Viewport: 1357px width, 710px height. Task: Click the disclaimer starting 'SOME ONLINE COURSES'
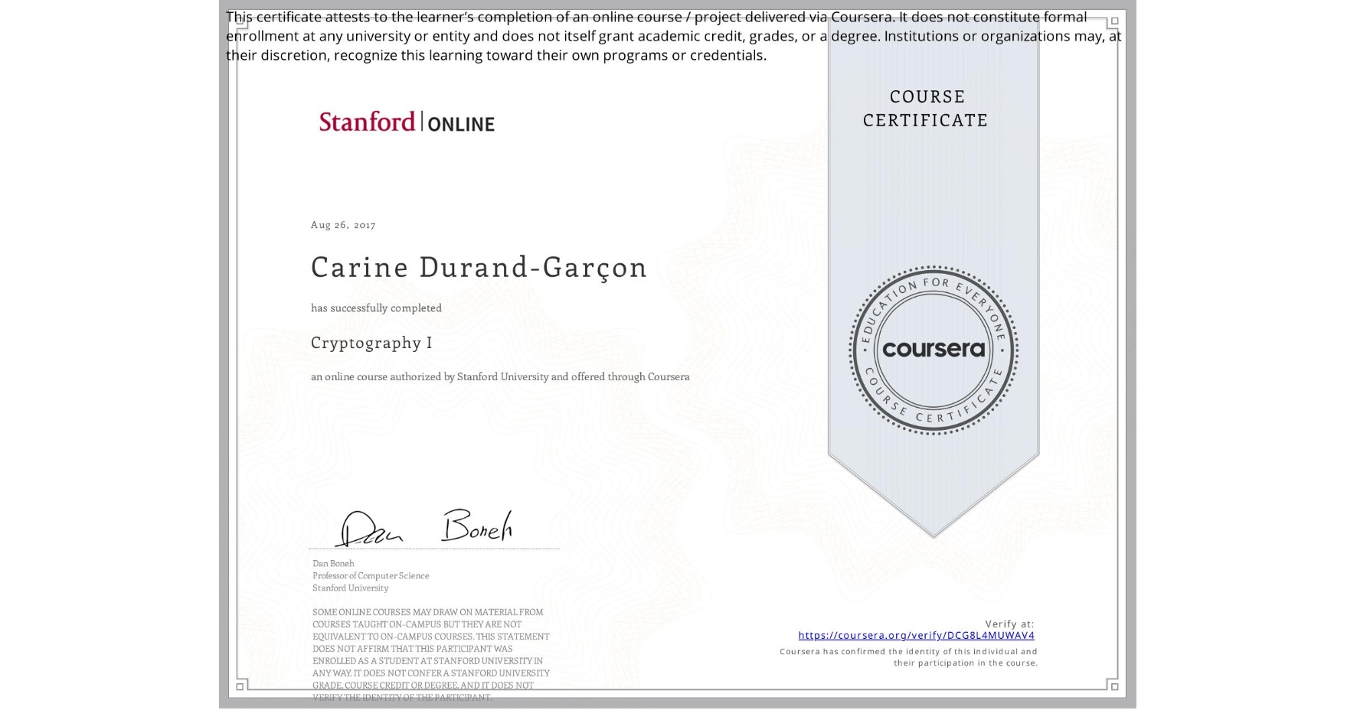tap(431, 654)
